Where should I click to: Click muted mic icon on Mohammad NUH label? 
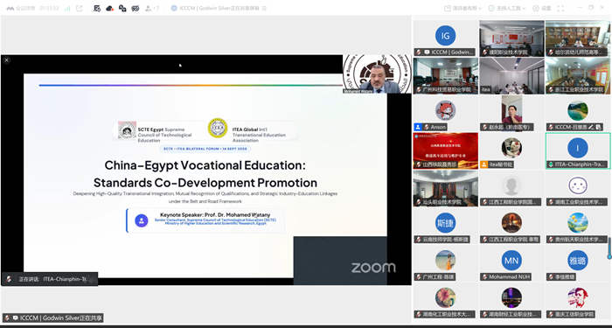pos(484,277)
